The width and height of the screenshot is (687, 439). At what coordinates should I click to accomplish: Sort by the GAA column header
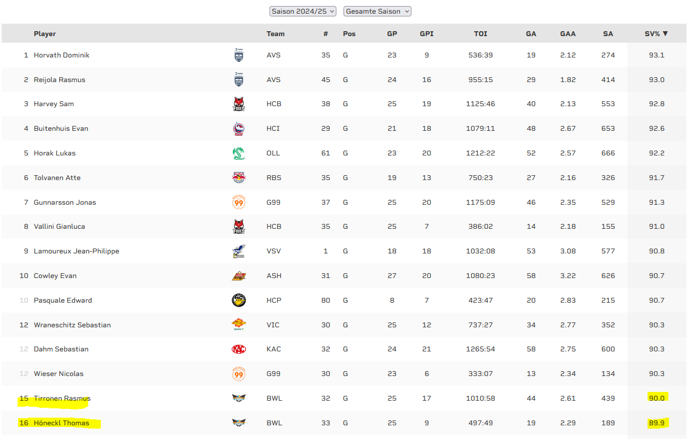pos(568,34)
